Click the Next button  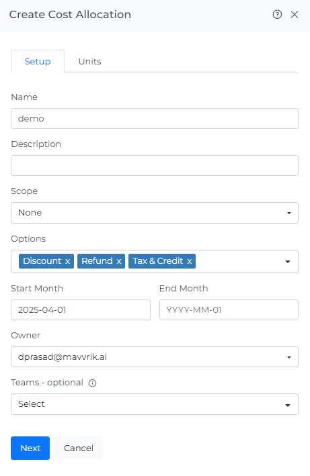(30, 448)
